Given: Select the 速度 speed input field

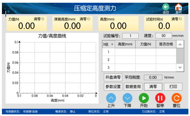Looking at the screenshot, I should (163, 36).
